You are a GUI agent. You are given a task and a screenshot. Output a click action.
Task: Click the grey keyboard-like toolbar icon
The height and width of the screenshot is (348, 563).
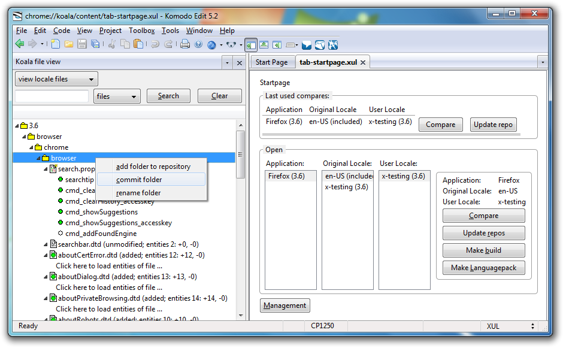(290, 45)
